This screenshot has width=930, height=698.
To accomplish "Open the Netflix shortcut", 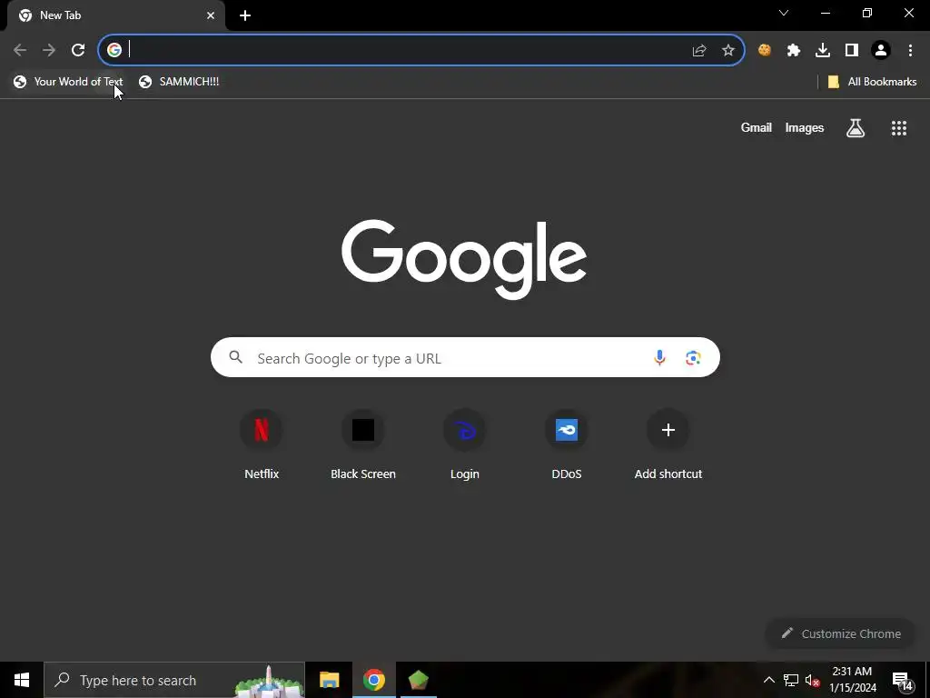I will (262, 445).
